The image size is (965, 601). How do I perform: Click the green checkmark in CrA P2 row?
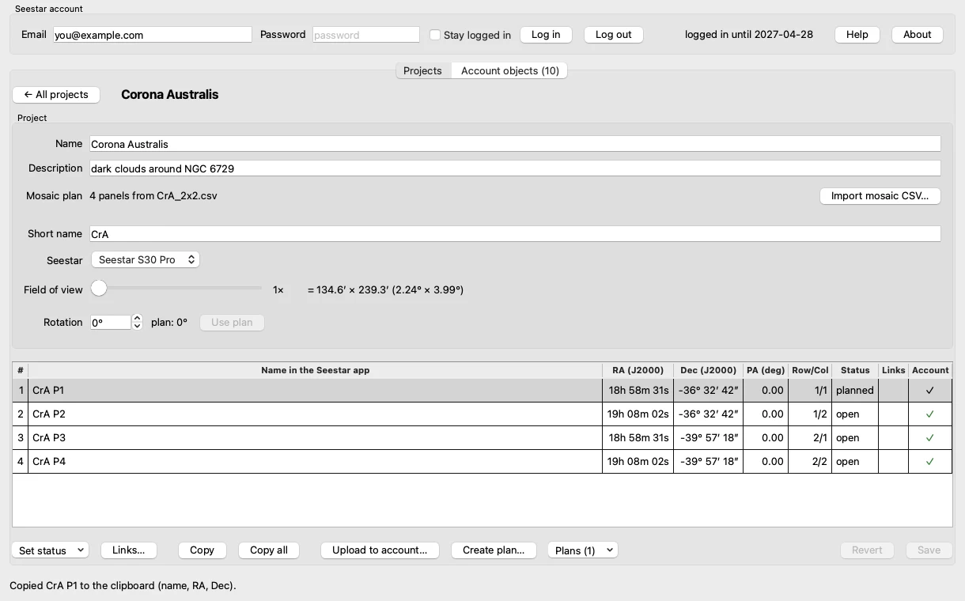pos(930,414)
